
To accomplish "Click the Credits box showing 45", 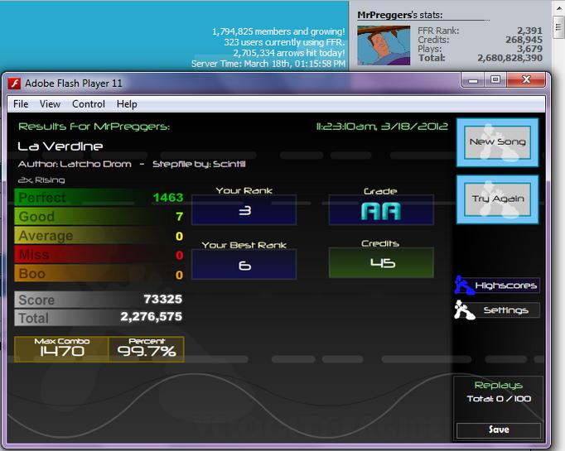I will [x=381, y=262].
